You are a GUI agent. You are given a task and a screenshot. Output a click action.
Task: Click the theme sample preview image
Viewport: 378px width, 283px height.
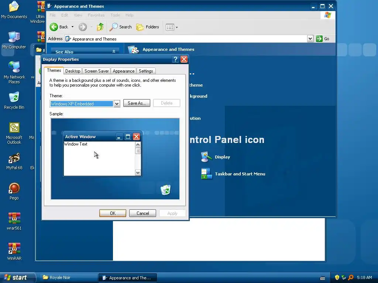point(115,159)
